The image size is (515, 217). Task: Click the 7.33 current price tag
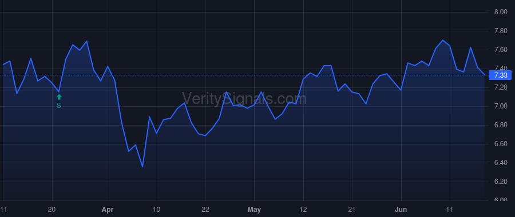coord(501,75)
